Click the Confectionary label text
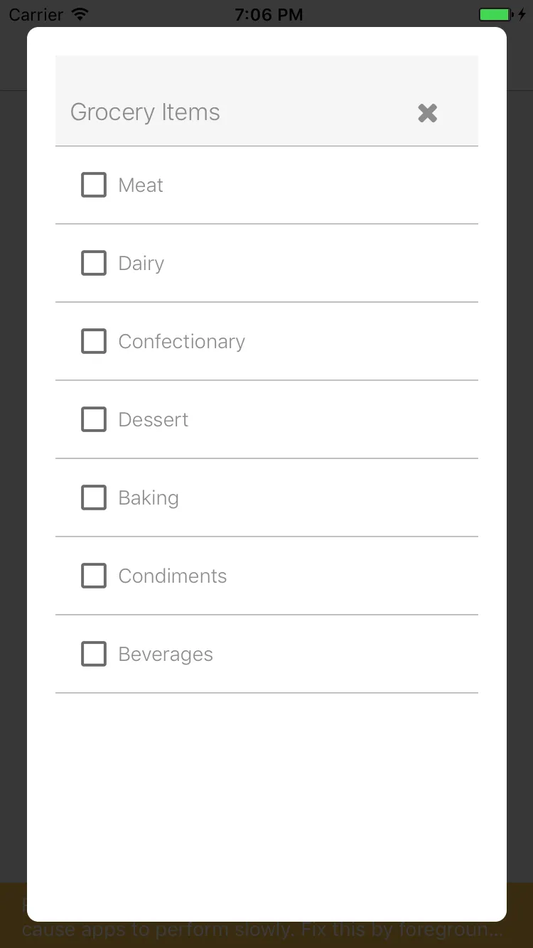Screen dimensions: 533x948 (x=181, y=342)
